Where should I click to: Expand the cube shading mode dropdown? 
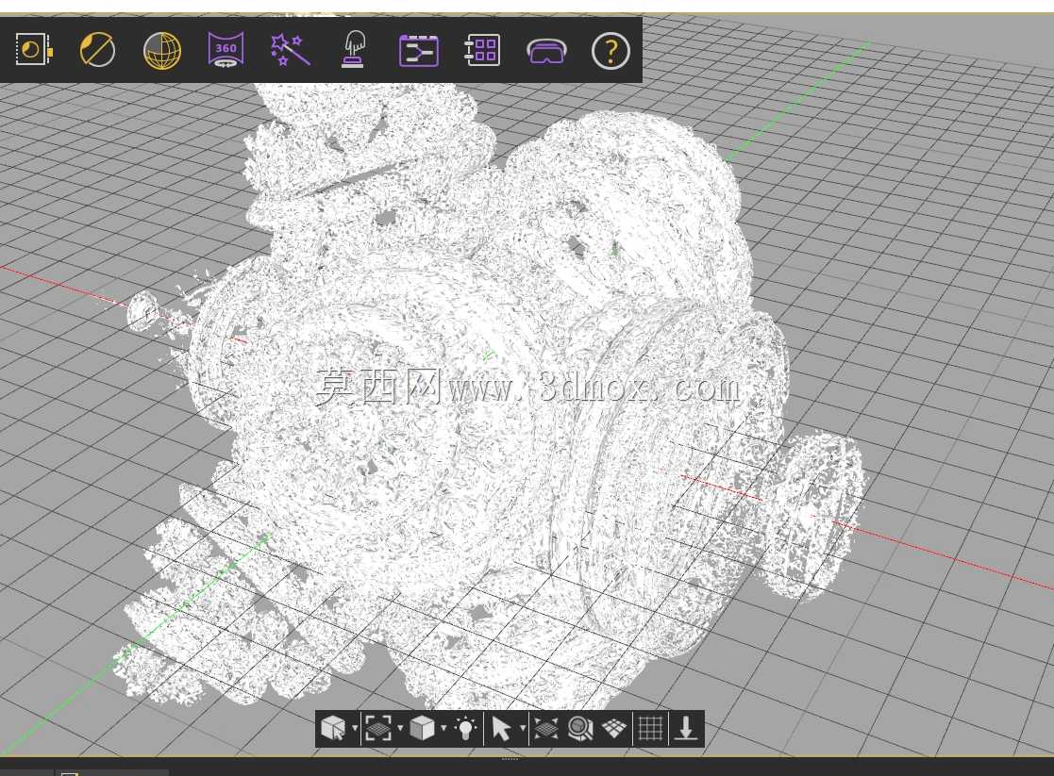click(443, 728)
